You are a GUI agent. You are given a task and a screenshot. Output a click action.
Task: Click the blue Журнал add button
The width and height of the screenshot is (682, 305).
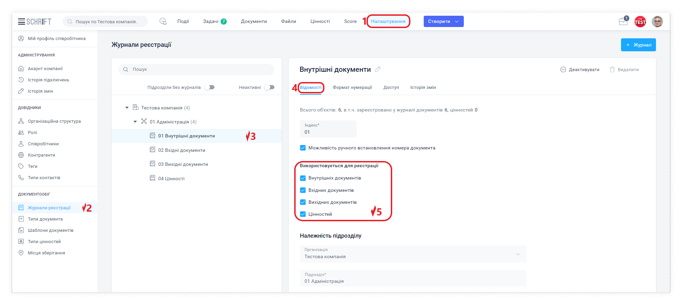[638, 45]
